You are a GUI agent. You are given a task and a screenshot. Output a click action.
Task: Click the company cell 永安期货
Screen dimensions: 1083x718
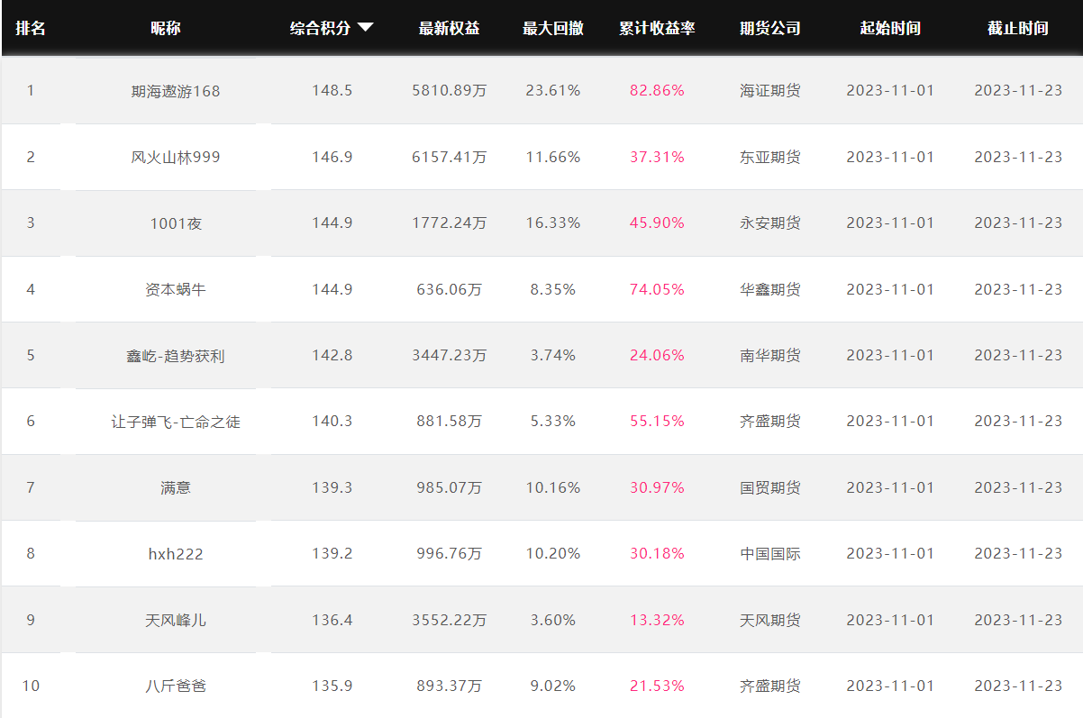point(770,223)
